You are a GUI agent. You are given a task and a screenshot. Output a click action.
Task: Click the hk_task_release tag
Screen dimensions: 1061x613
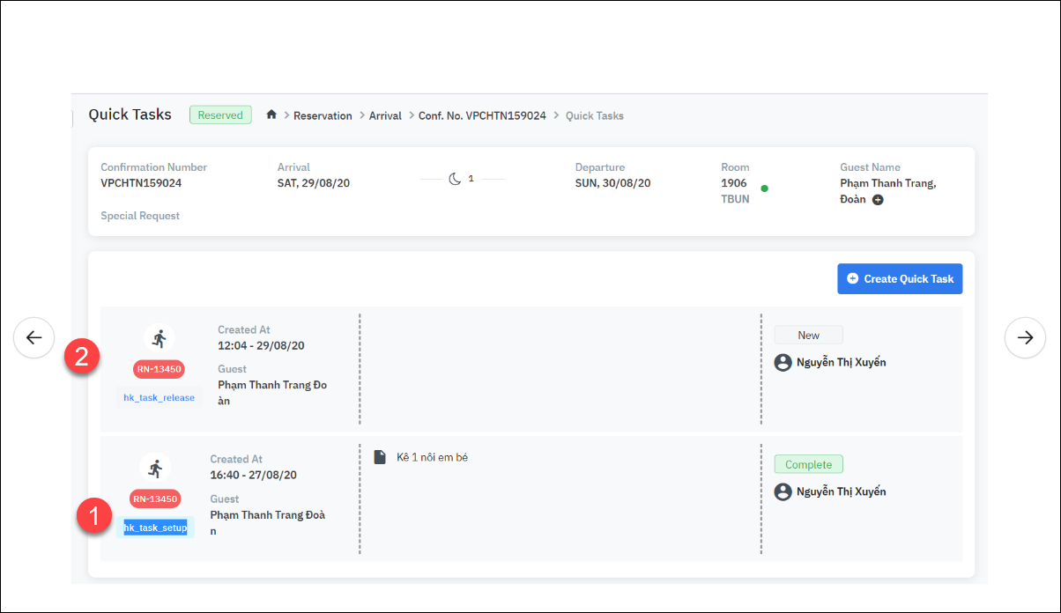click(x=160, y=398)
